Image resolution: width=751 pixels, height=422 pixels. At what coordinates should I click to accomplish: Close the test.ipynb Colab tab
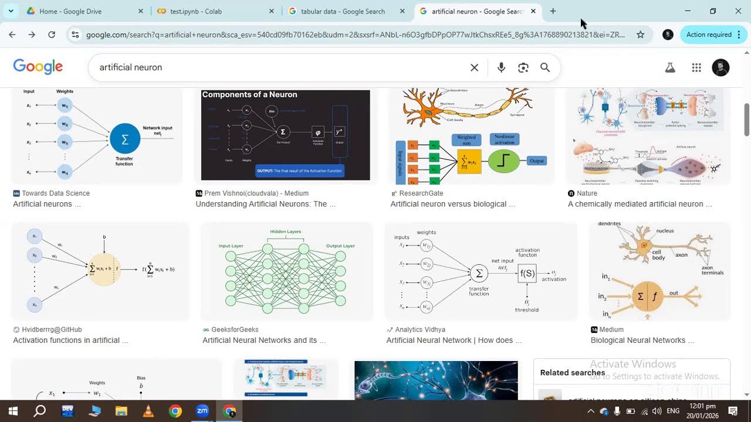pyautogui.click(x=272, y=11)
